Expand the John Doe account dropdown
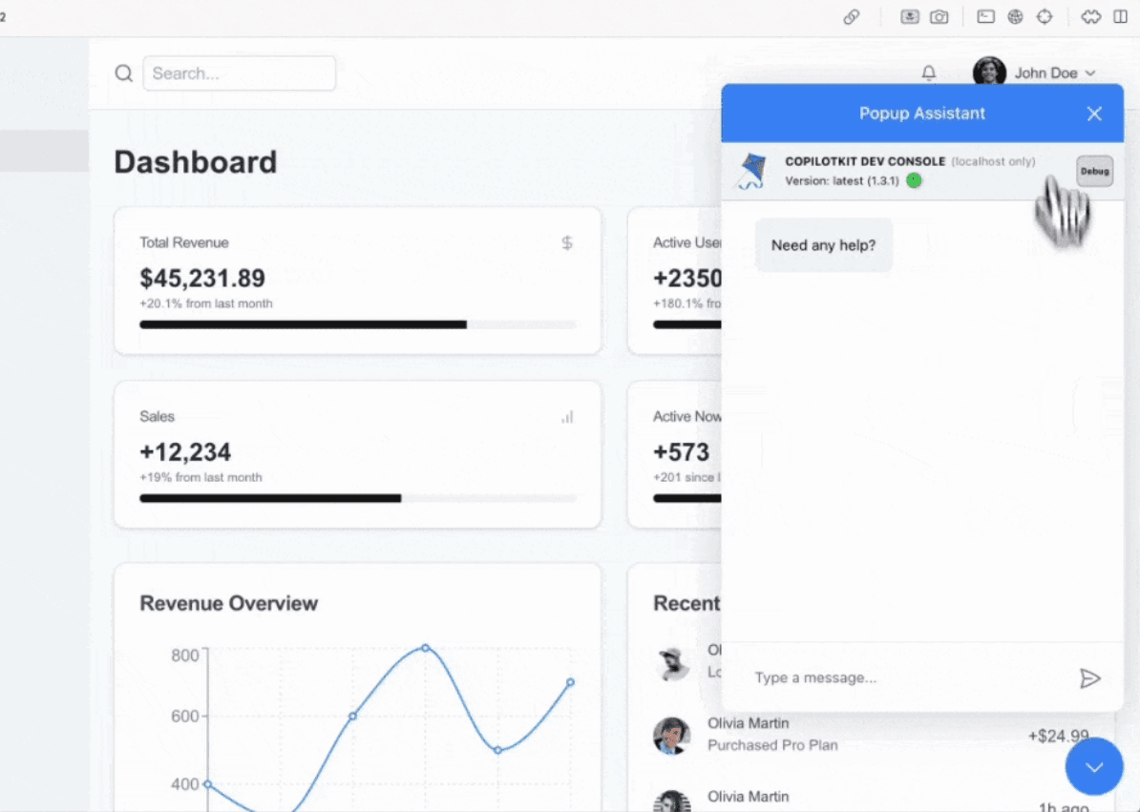 [x=1089, y=73]
